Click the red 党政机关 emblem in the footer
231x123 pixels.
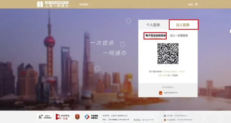coord(77,117)
